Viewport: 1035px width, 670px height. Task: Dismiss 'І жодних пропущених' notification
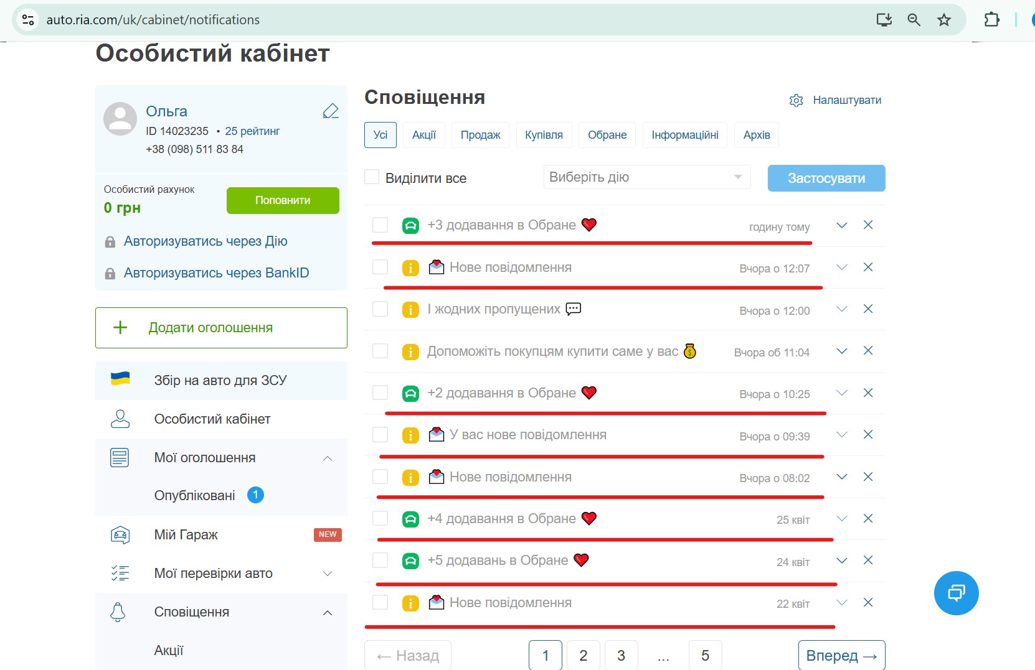coord(868,309)
